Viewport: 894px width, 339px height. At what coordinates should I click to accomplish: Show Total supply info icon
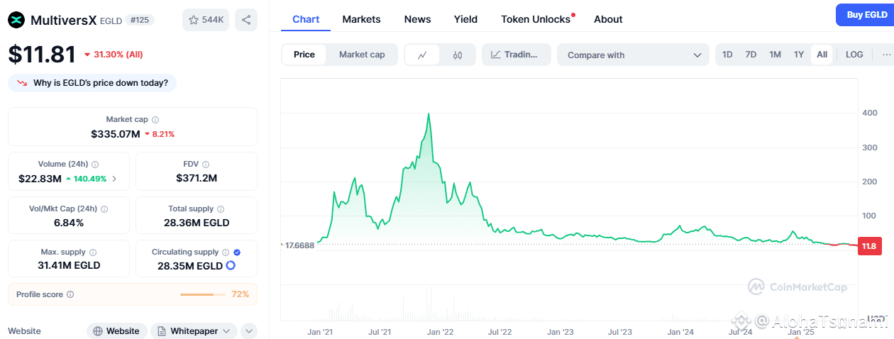pos(221,209)
